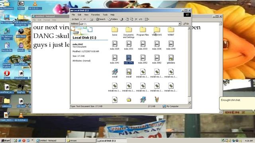Click the Explorer file list scroll-up arrow
Screen dimensions: 255x143
tap(189, 28)
